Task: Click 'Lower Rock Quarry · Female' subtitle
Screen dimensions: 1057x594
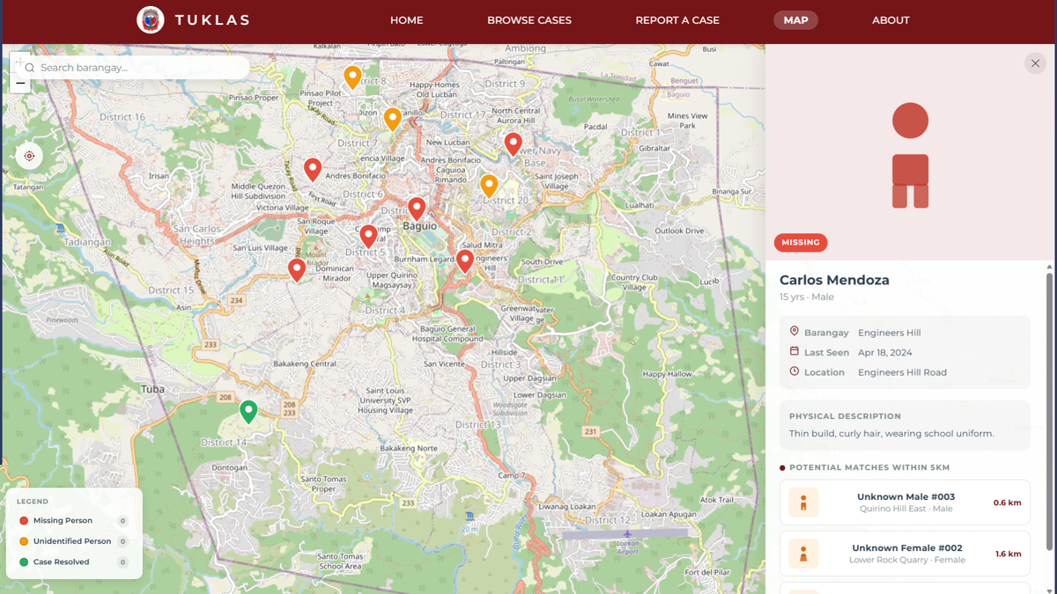Action: [x=906, y=560]
